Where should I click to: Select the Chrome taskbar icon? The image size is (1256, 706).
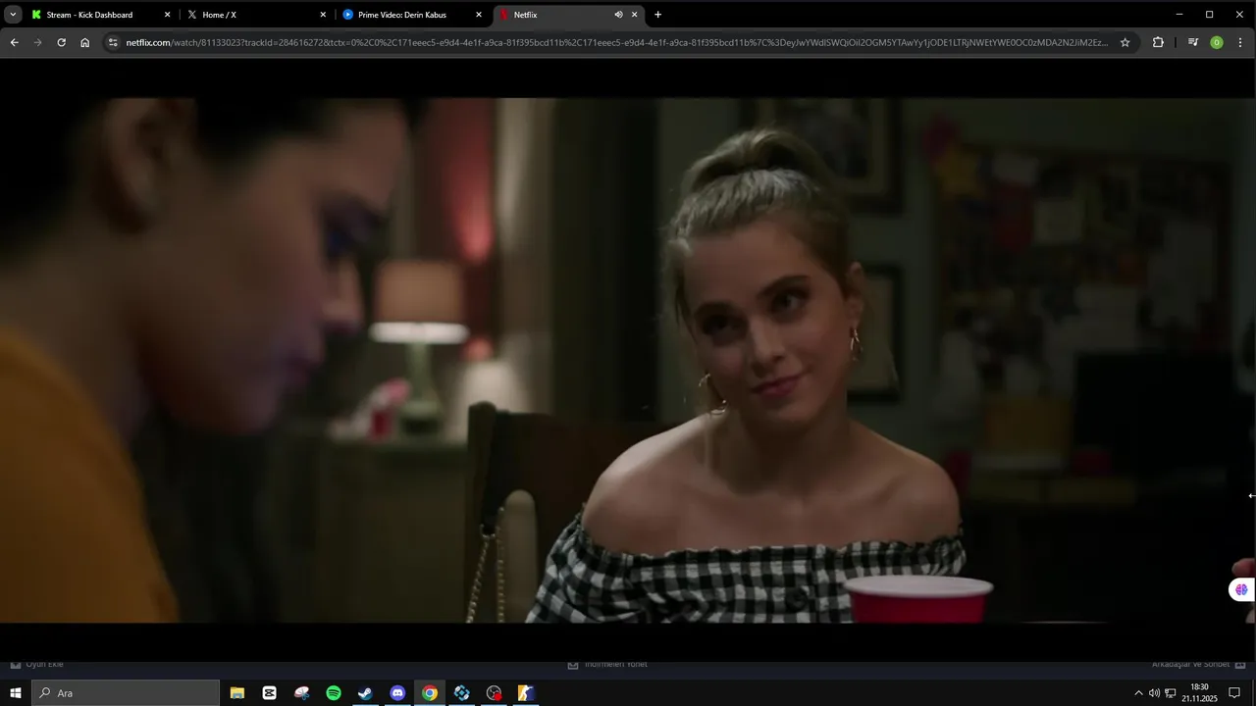click(430, 693)
